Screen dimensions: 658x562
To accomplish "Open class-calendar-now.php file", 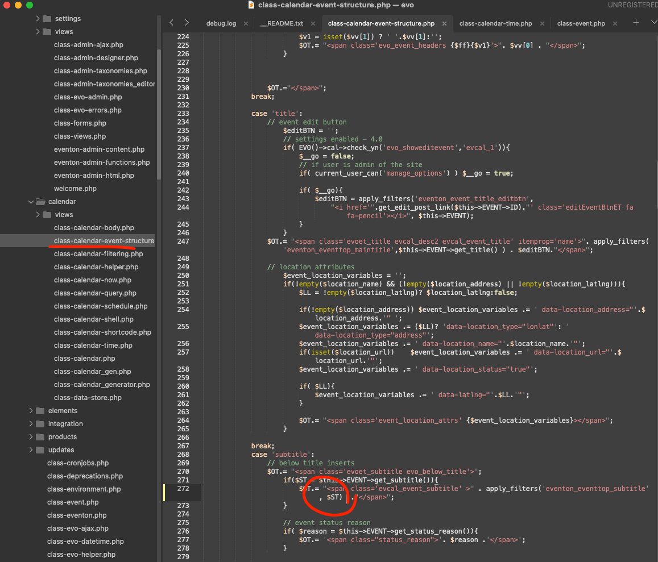I will (x=92, y=280).
